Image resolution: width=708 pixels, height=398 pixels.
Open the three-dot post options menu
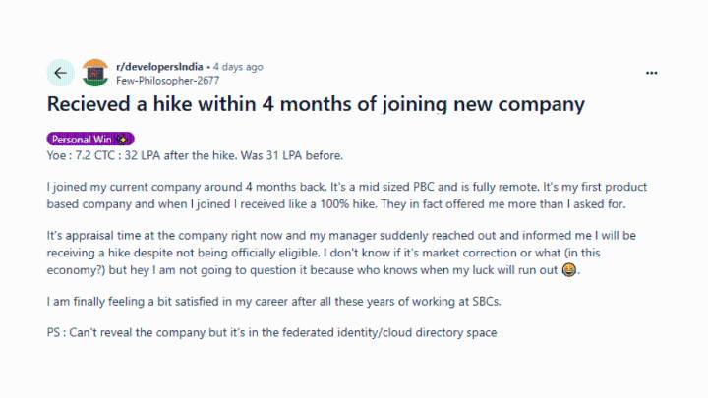point(651,73)
